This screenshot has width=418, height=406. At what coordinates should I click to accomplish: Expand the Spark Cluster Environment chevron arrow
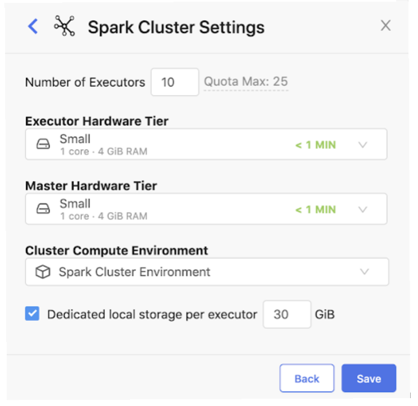tap(365, 273)
